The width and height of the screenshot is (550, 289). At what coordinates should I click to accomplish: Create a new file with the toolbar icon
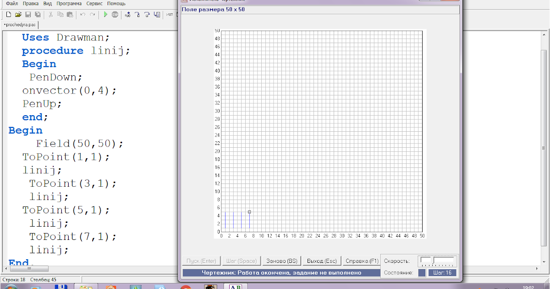pyautogui.click(x=8, y=15)
